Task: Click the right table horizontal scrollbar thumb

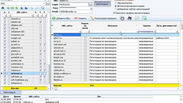Action: 56,89
